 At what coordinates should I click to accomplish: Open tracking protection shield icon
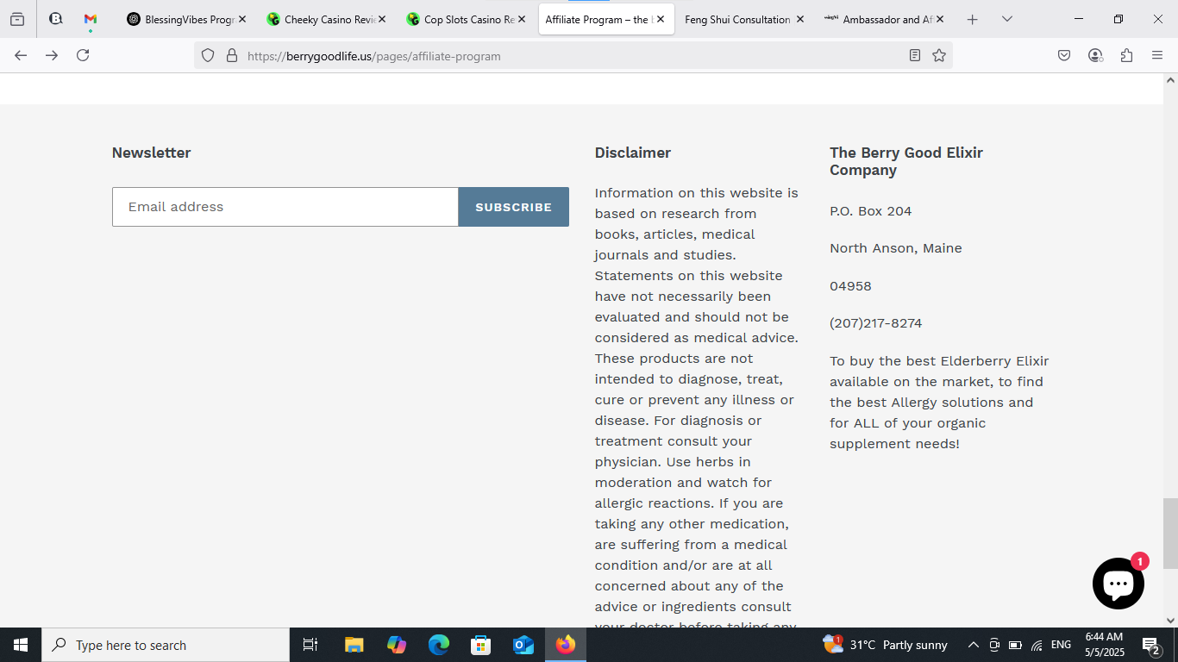click(x=208, y=55)
